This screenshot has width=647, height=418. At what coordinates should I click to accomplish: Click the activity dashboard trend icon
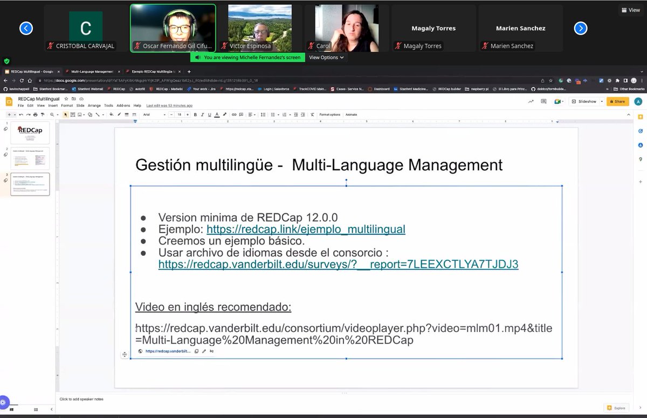[x=531, y=101]
